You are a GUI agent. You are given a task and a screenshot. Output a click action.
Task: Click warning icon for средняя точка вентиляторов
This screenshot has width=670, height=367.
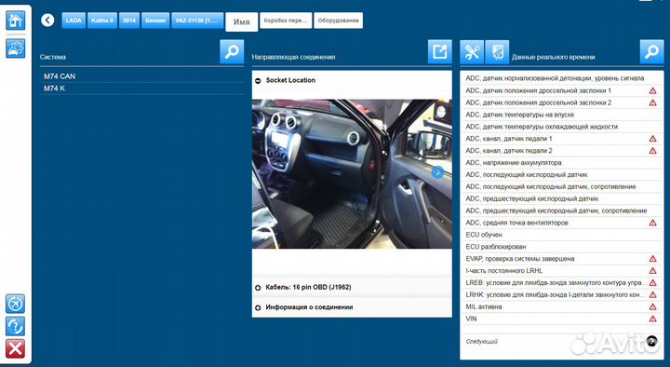pos(652,223)
